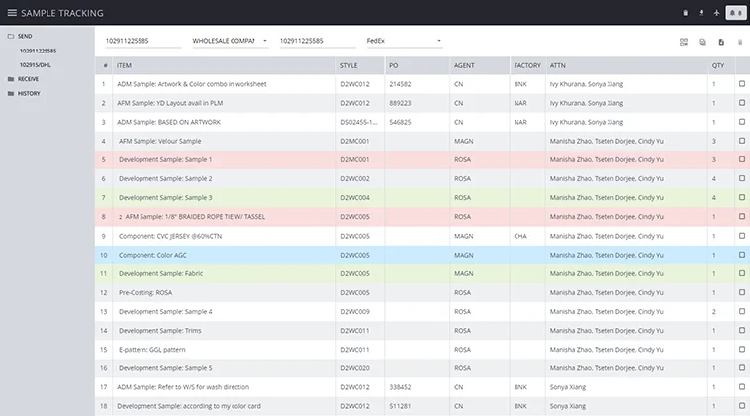Tick the checkbox for Pre-Costing: ROSA row
750x416 pixels.
tap(742, 292)
